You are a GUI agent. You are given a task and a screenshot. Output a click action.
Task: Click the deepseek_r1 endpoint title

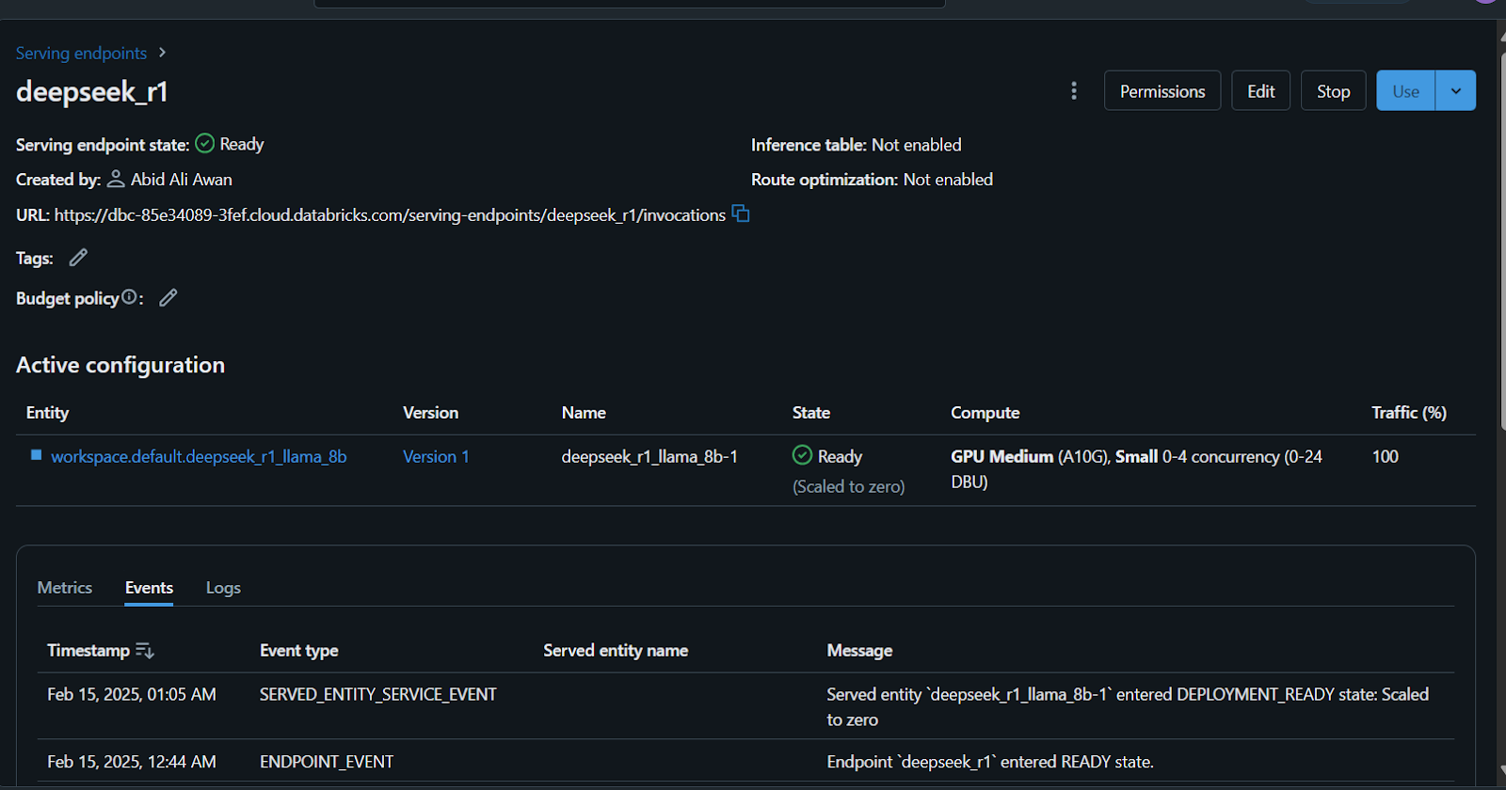(x=92, y=91)
